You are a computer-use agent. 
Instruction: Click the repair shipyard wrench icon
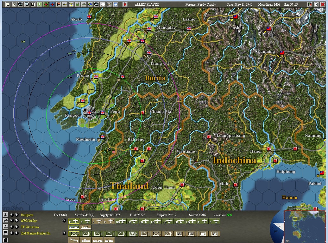coord(74,240)
